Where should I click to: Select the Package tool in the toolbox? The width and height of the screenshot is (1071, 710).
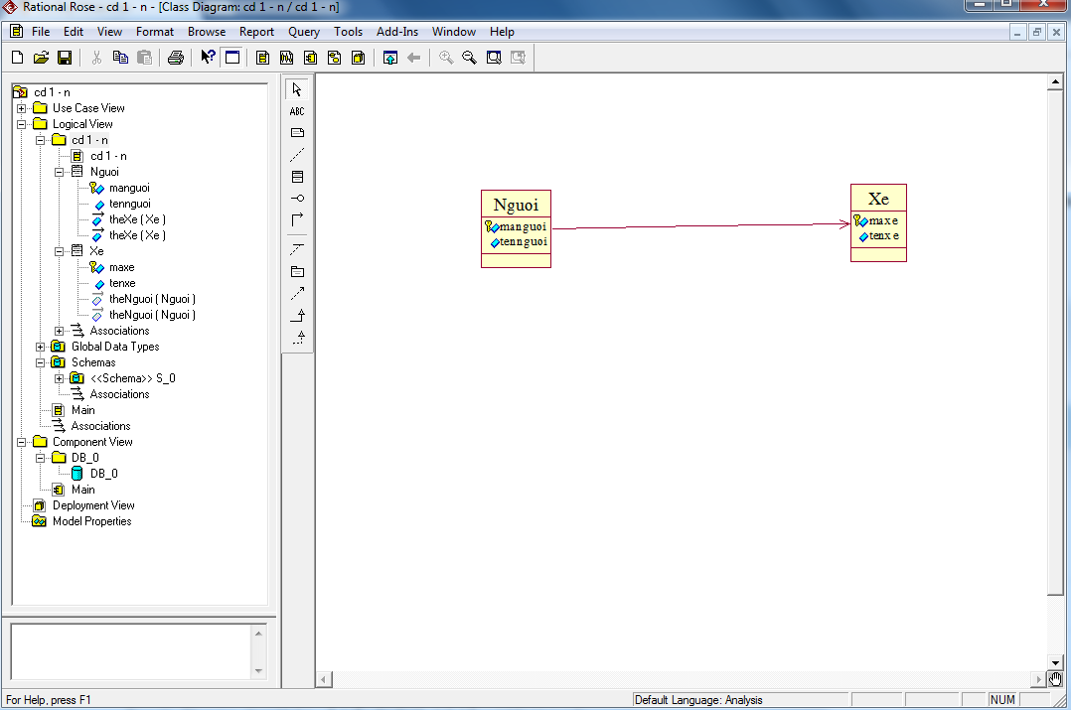pyautogui.click(x=297, y=271)
